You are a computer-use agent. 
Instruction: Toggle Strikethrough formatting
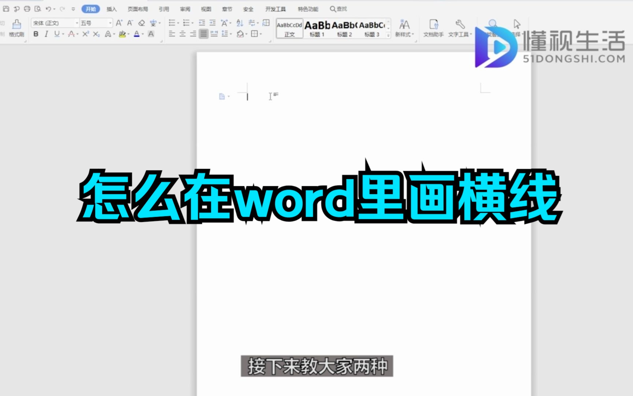[x=71, y=34]
